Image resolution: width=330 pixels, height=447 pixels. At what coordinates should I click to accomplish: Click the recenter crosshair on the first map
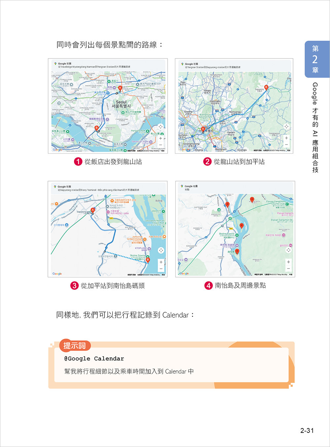[x=160, y=127]
